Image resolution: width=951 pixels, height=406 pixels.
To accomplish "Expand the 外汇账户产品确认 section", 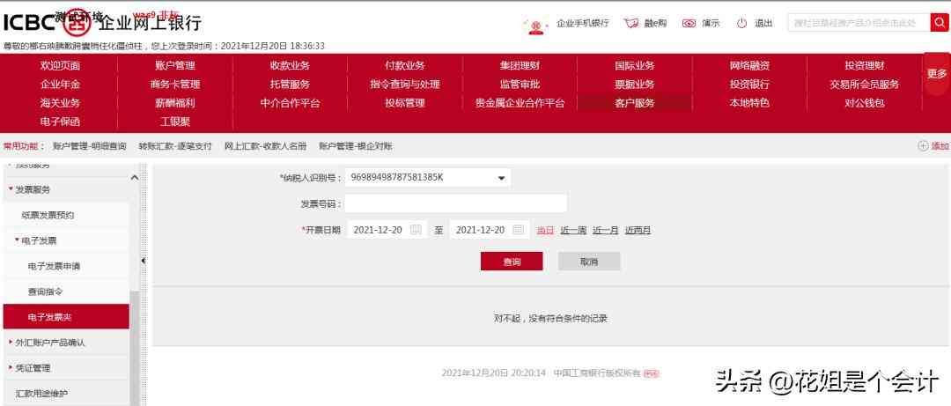I will [11, 342].
